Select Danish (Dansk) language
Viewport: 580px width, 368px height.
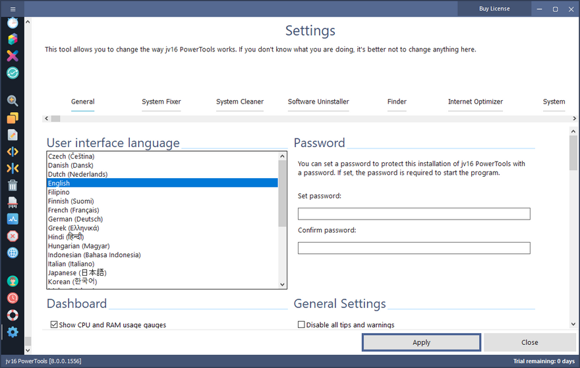[162, 165]
